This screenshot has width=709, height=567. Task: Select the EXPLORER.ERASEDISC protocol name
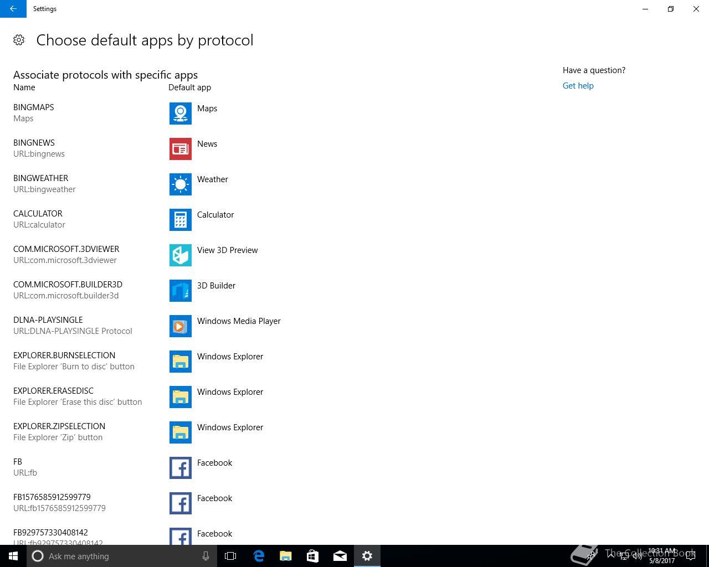tap(53, 391)
